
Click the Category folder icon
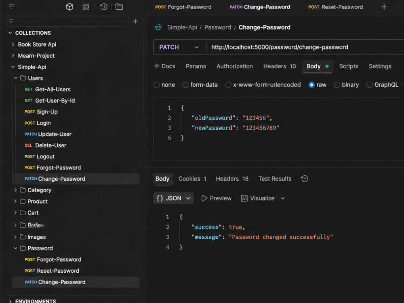[23, 190]
